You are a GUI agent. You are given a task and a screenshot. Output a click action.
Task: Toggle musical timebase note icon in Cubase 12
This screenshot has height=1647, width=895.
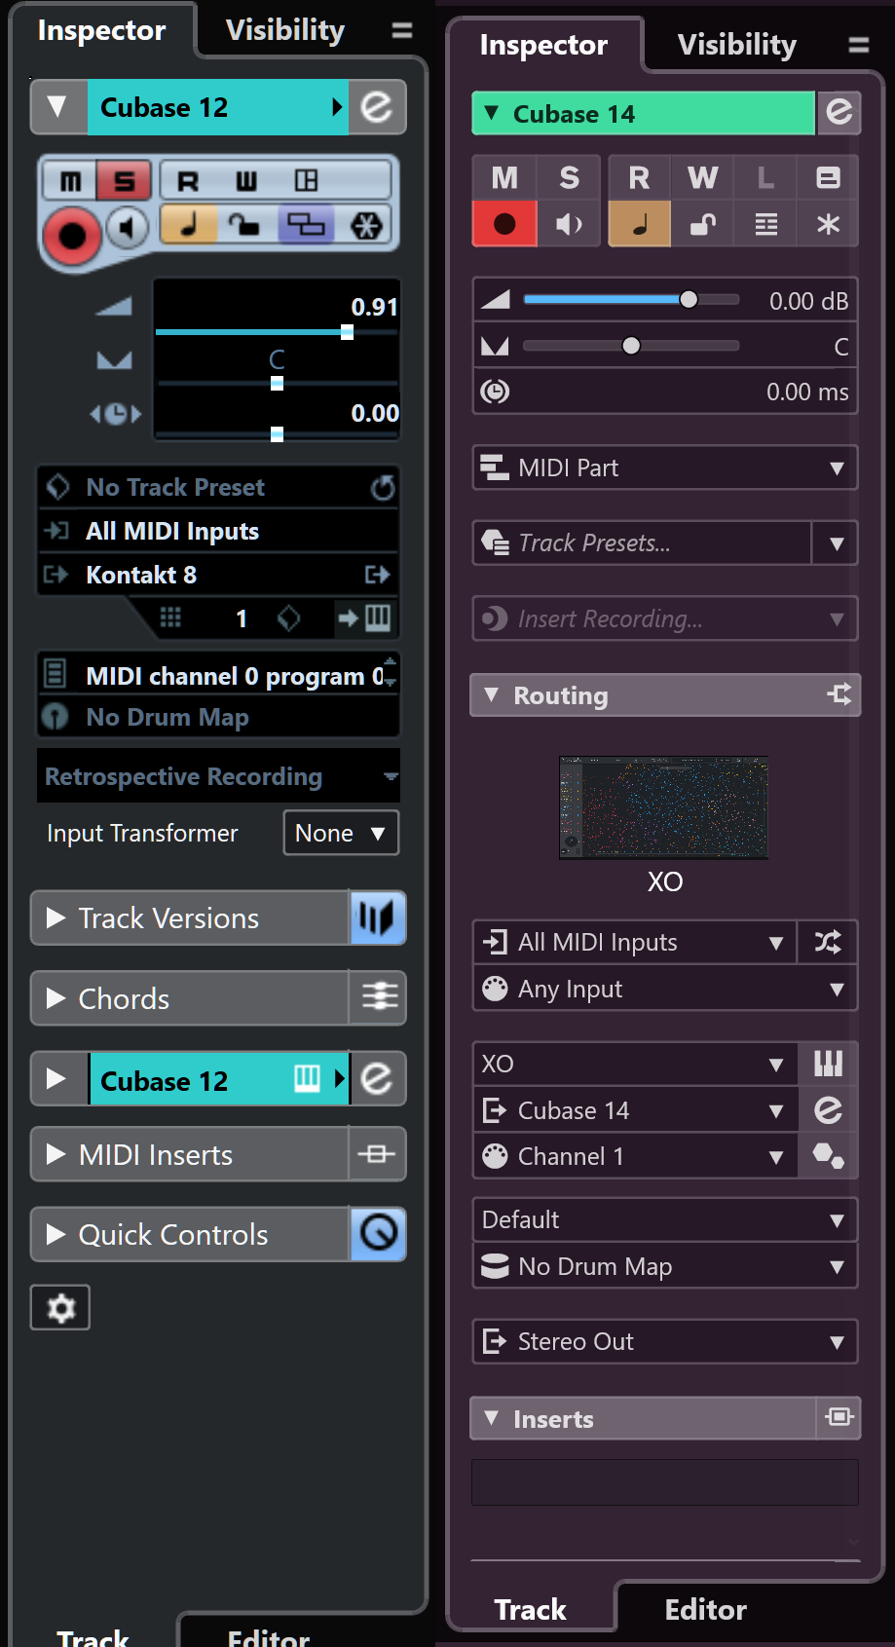coord(189,225)
